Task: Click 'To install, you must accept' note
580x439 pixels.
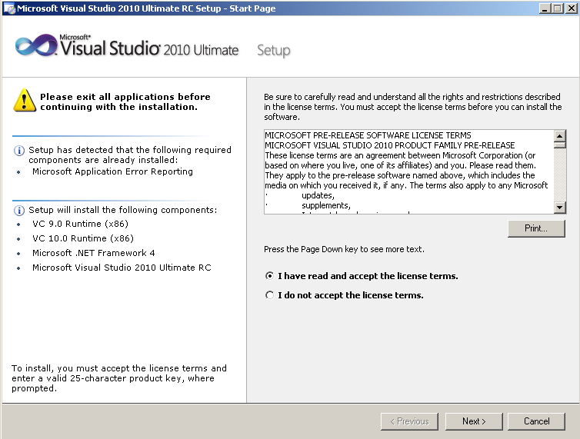Action: [x=119, y=378]
